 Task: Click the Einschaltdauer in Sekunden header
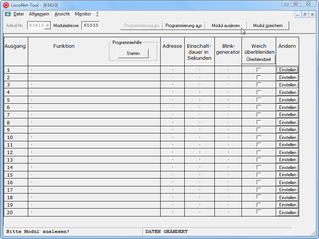point(199,52)
